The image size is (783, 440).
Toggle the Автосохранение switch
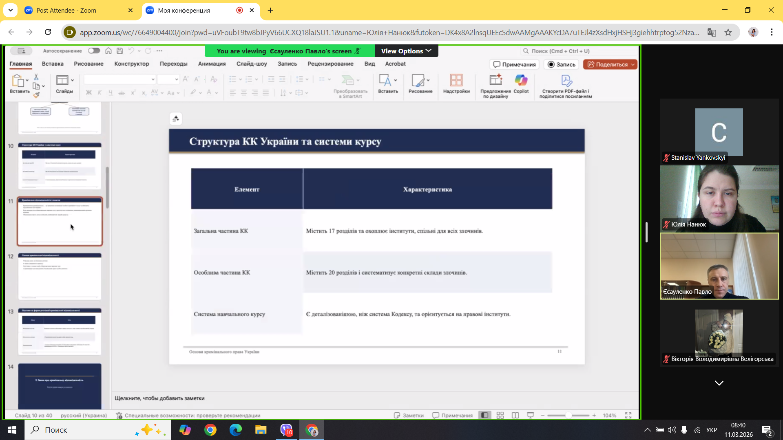94,51
